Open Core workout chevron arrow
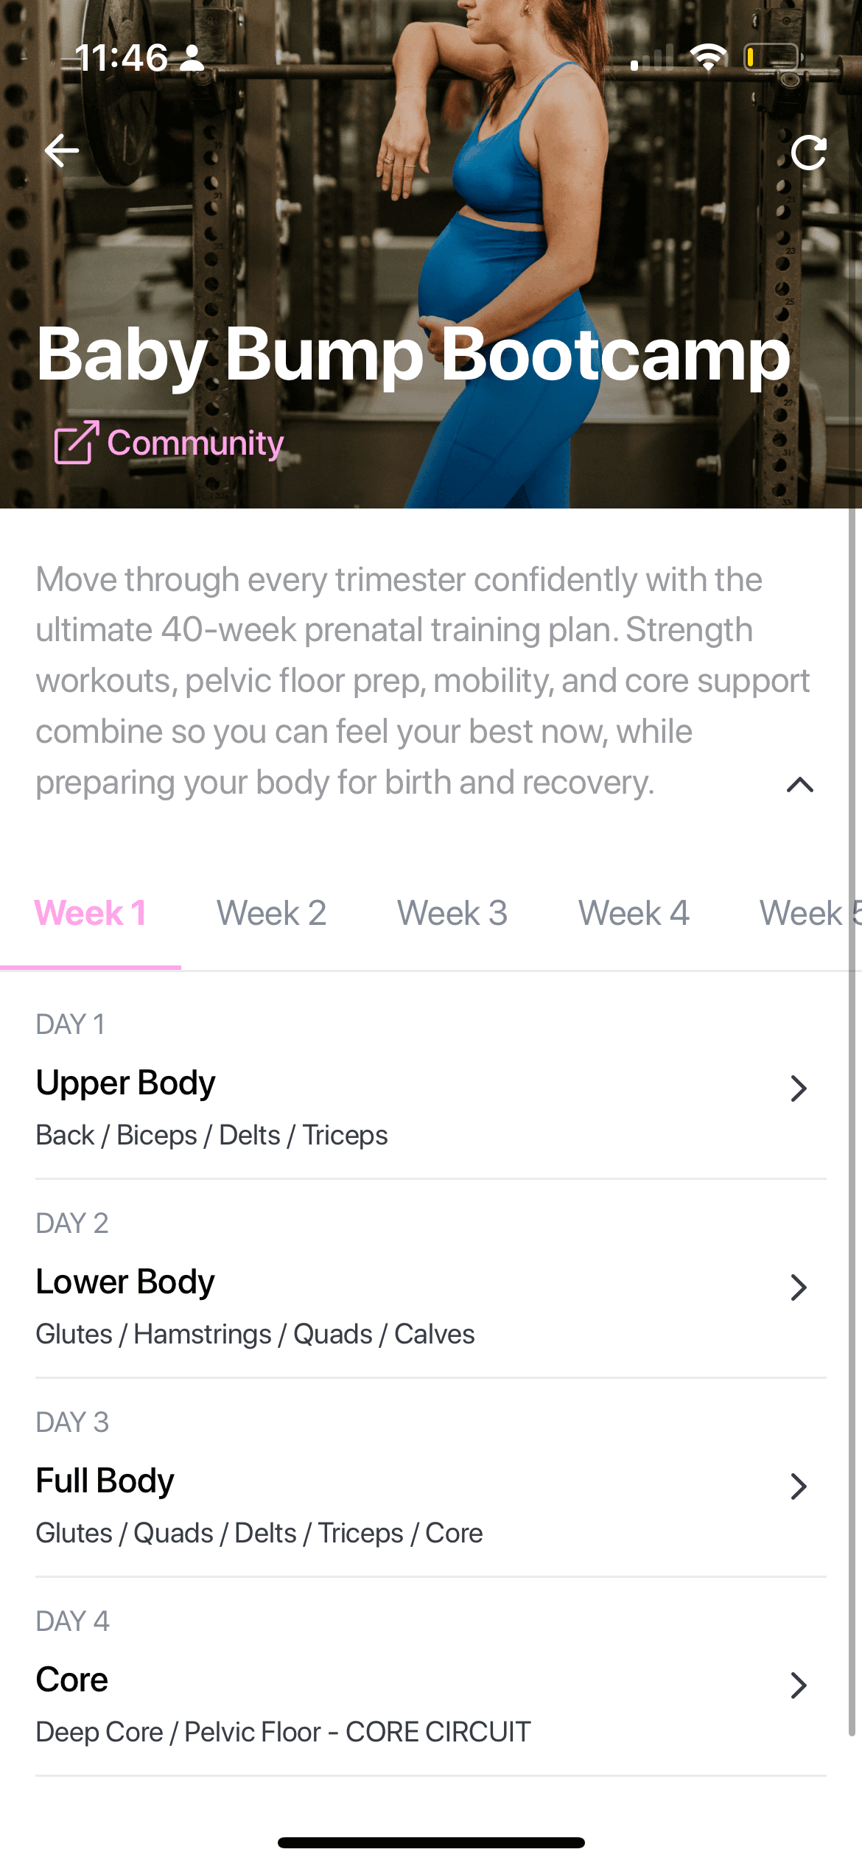 pos(799,1685)
